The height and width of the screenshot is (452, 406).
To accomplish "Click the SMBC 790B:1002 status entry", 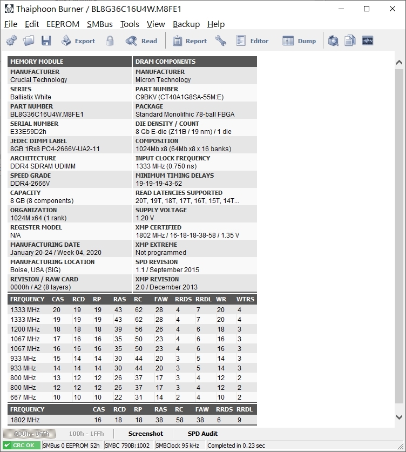I will (x=127, y=446).
